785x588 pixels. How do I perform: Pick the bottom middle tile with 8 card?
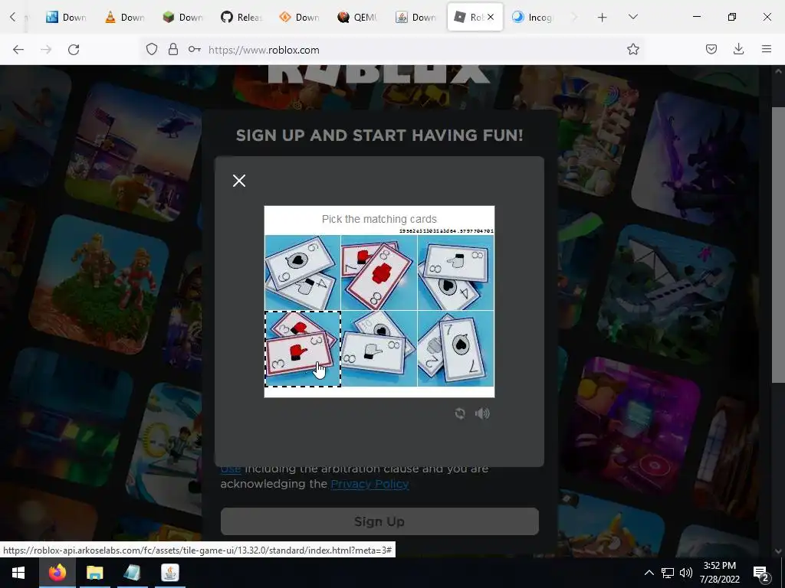coord(379,349)
